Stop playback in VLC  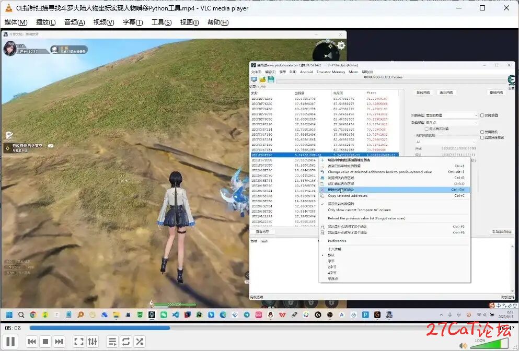[x=45, y=342]
